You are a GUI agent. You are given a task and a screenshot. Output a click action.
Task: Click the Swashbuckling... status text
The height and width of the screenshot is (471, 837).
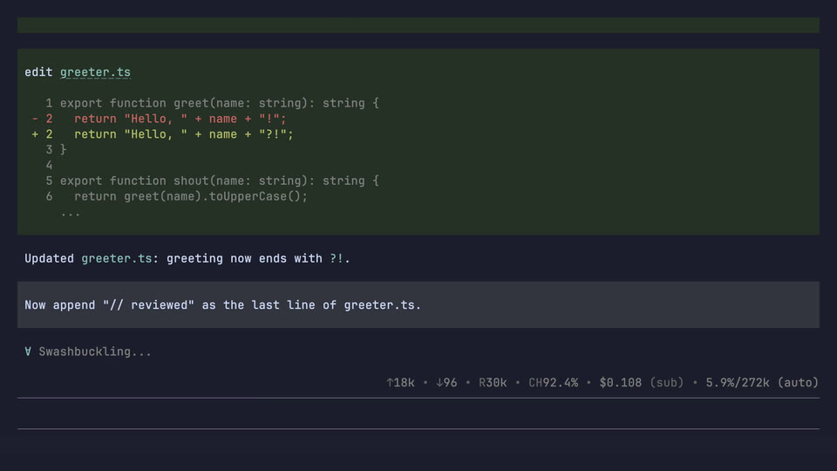click(x=95, y=352)
